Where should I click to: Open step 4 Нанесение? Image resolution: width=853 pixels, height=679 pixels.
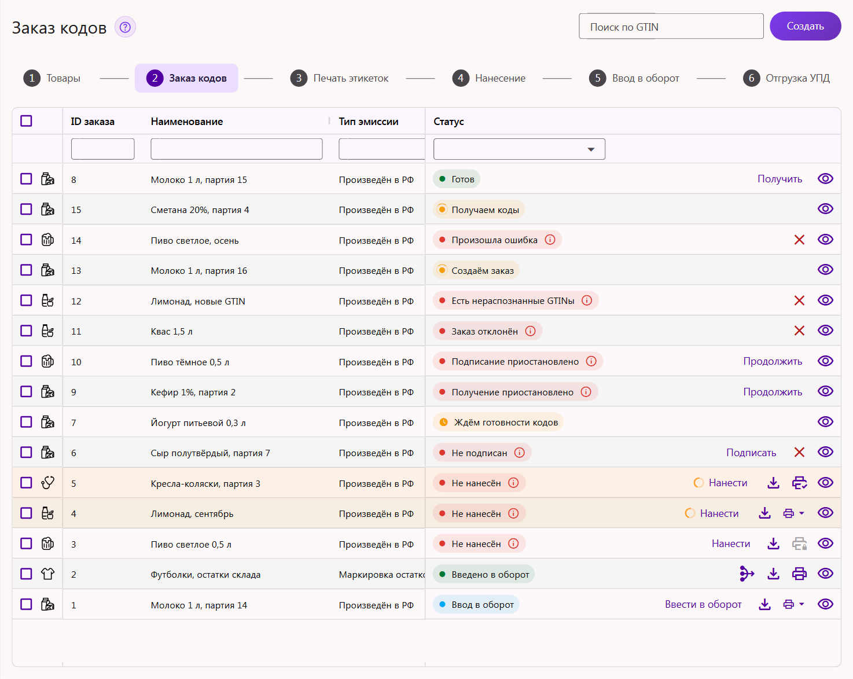tap(489, 78)
